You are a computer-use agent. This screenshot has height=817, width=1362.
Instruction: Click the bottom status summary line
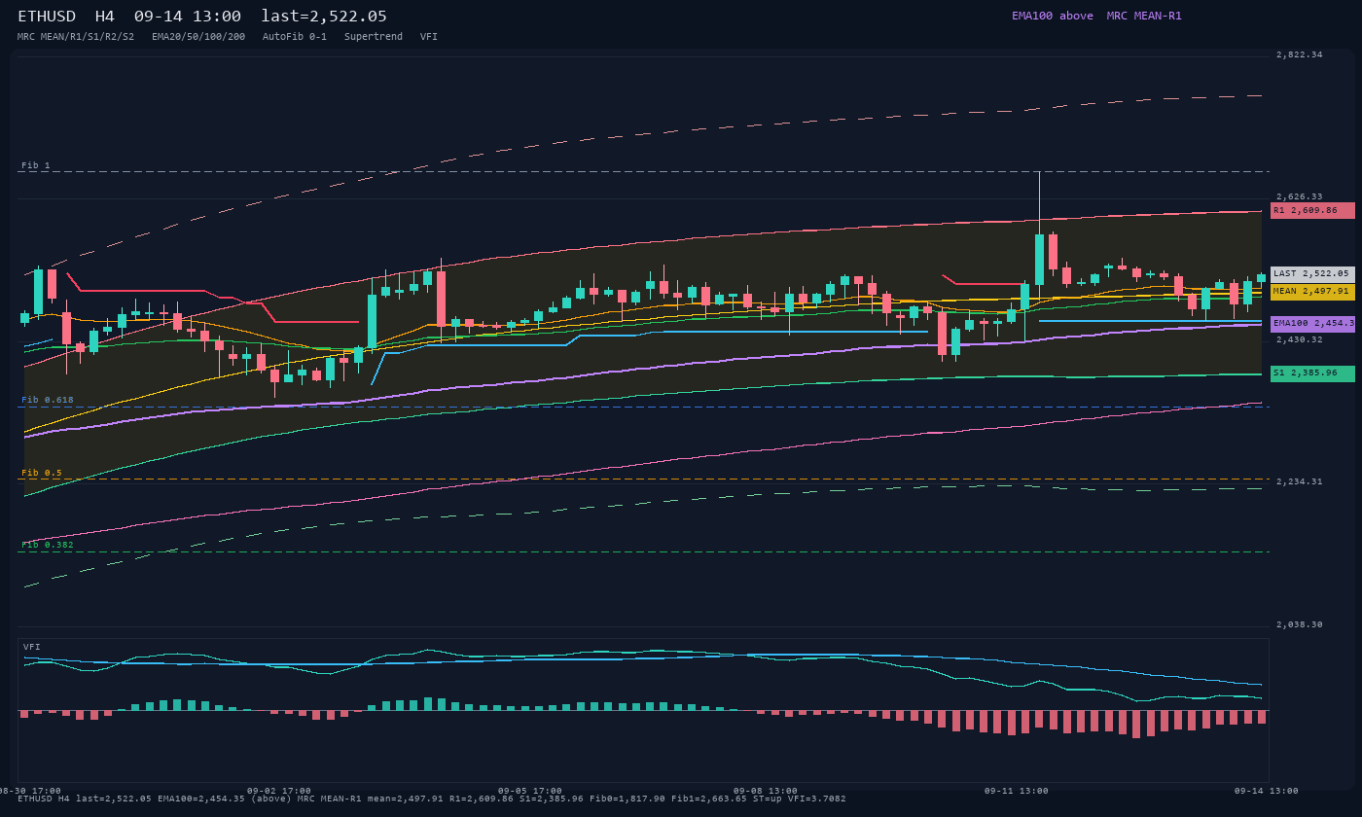point(432,799)
